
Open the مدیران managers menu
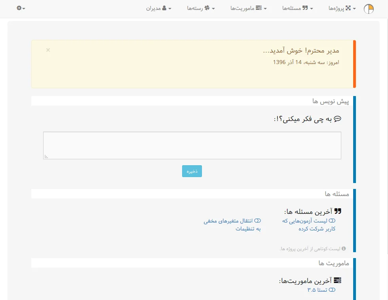point(159,8)
